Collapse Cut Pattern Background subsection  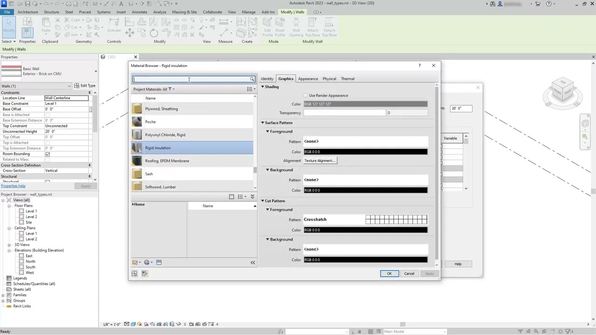(x=268, y=240)
